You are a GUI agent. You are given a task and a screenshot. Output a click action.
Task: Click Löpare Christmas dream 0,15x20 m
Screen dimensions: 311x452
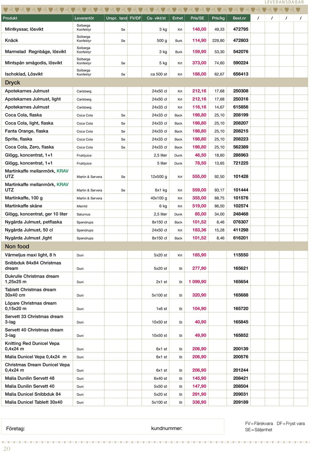pos(31,306)
